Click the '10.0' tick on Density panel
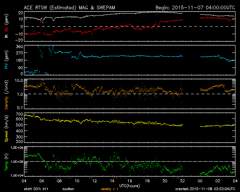Viewport: 240px width, 192px height. 19,81
